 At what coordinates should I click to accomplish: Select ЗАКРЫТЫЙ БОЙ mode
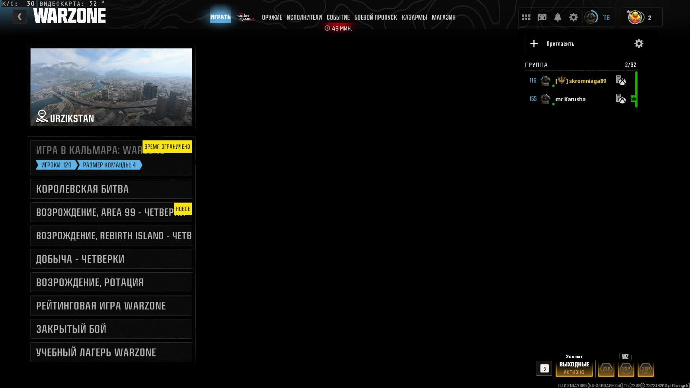tap(111, 329)
